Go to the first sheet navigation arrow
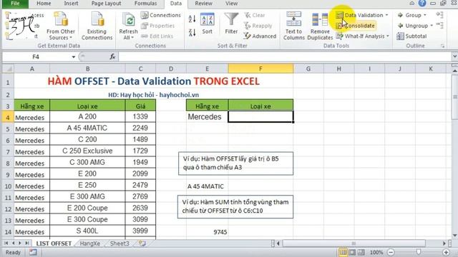This screenshot has width=458, height=257. pos(6,243)
